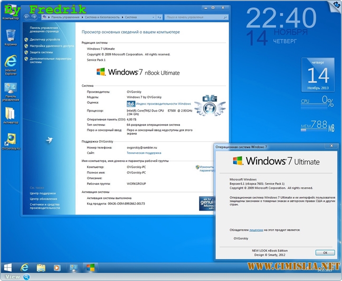Click the лицензии license link
Image resolution: width=342 pixels, height=281 pixels.
tap(256, 229)
